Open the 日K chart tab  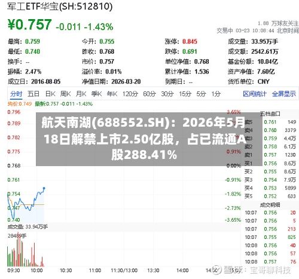coord(50,94)
